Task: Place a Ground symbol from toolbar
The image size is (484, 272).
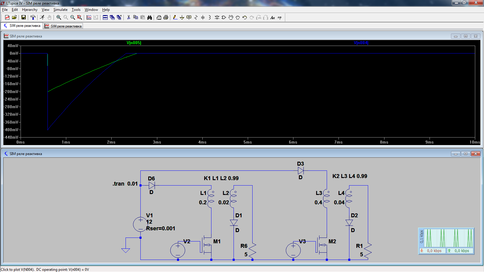Action: coord(182,18)
